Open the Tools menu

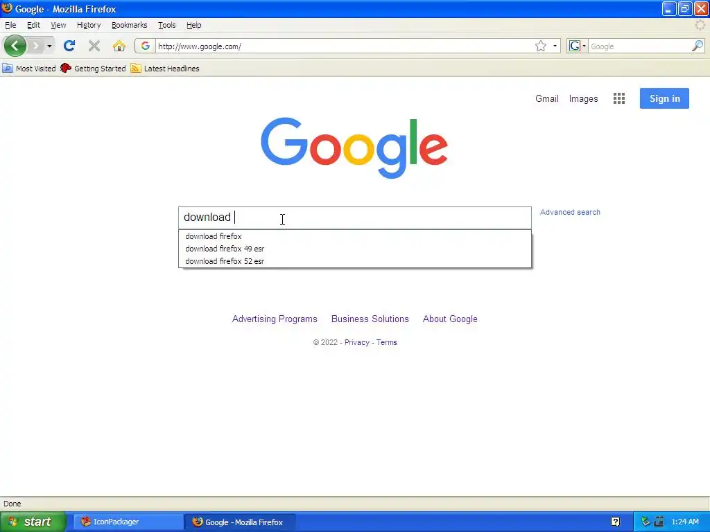[166, 26]
